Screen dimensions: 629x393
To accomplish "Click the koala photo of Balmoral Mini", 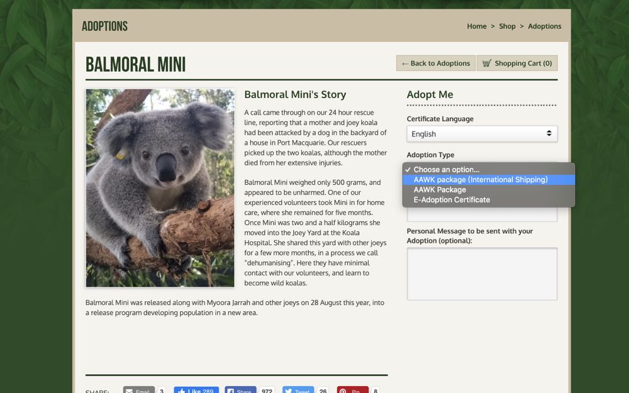I will 160,188.
